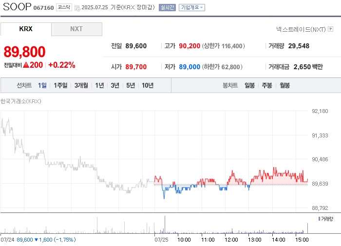Click the 92,180 y-axis label

click(x=320, y=111)
